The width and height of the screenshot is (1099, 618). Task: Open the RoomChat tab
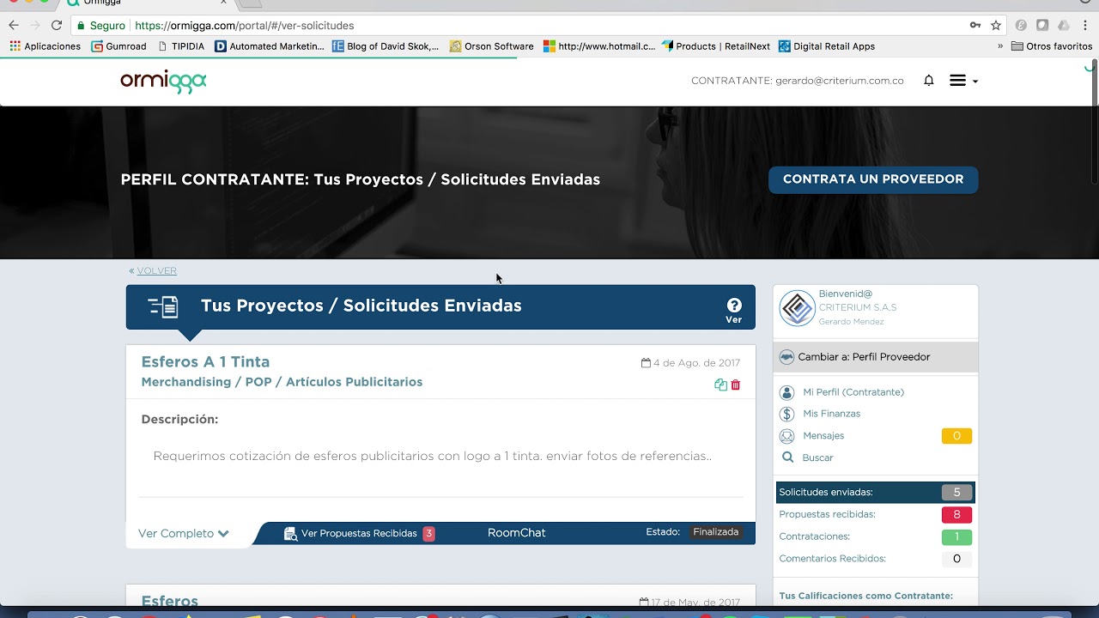[x=517, y=533]
